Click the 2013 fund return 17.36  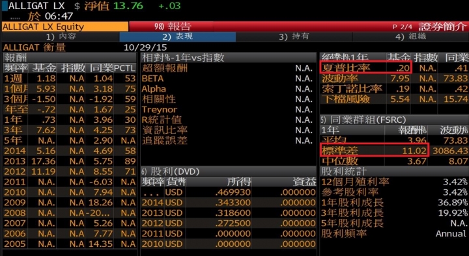click(44, 161)
